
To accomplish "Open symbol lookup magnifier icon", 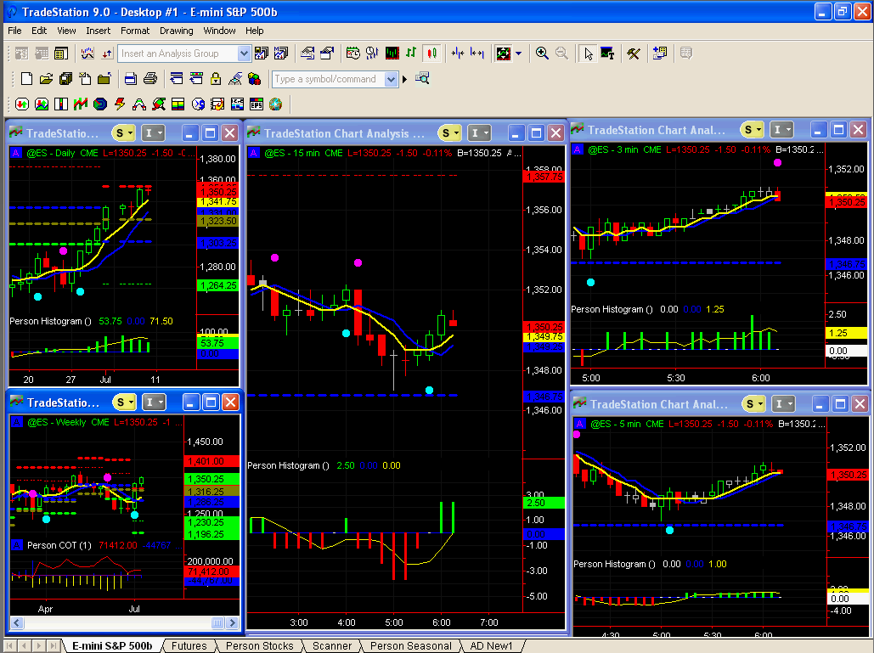I will click(422, 79).
